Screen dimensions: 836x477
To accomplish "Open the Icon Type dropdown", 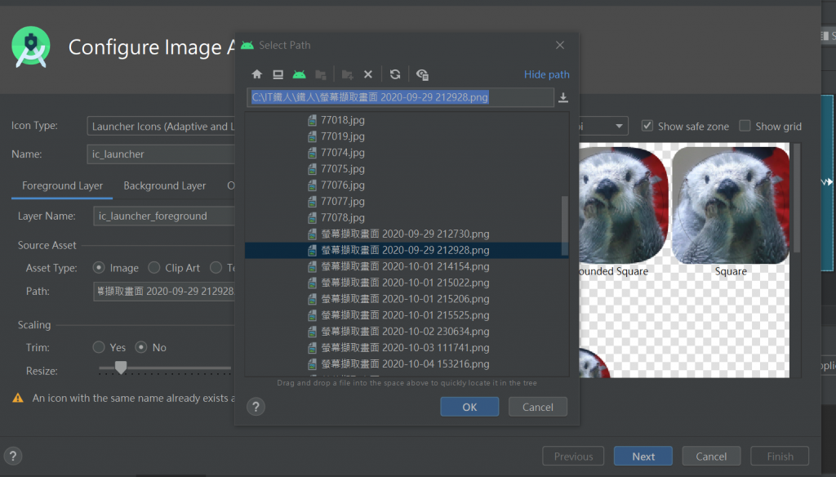I will point(161,127).
